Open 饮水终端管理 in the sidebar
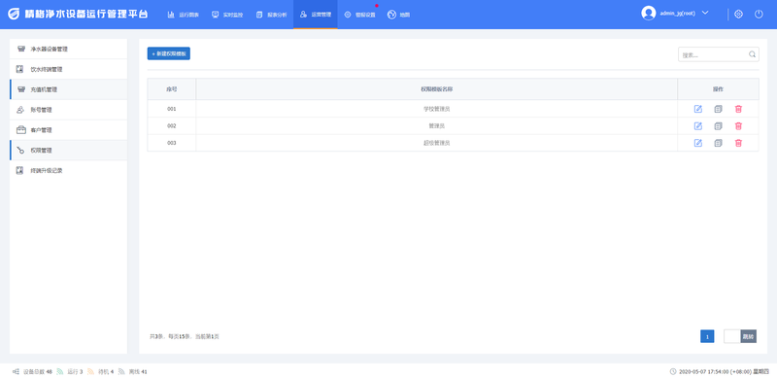 68,69
